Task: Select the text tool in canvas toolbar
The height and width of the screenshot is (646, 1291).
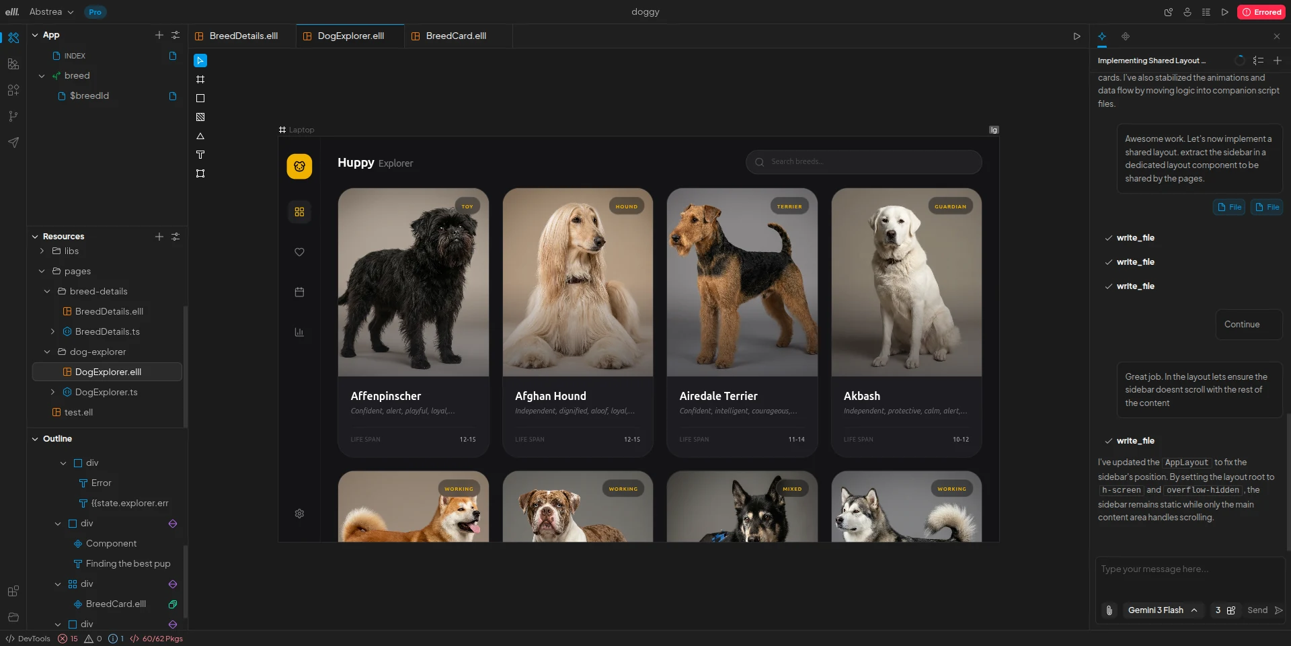Action: (x=200, y=155)
